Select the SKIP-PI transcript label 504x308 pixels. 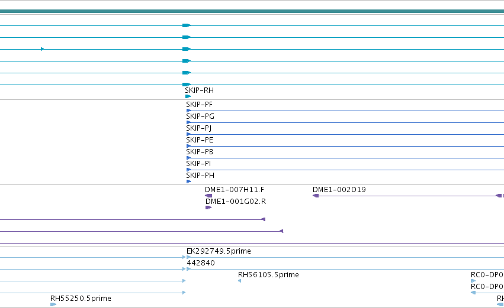pyautogui.click(x=198, y=164)
